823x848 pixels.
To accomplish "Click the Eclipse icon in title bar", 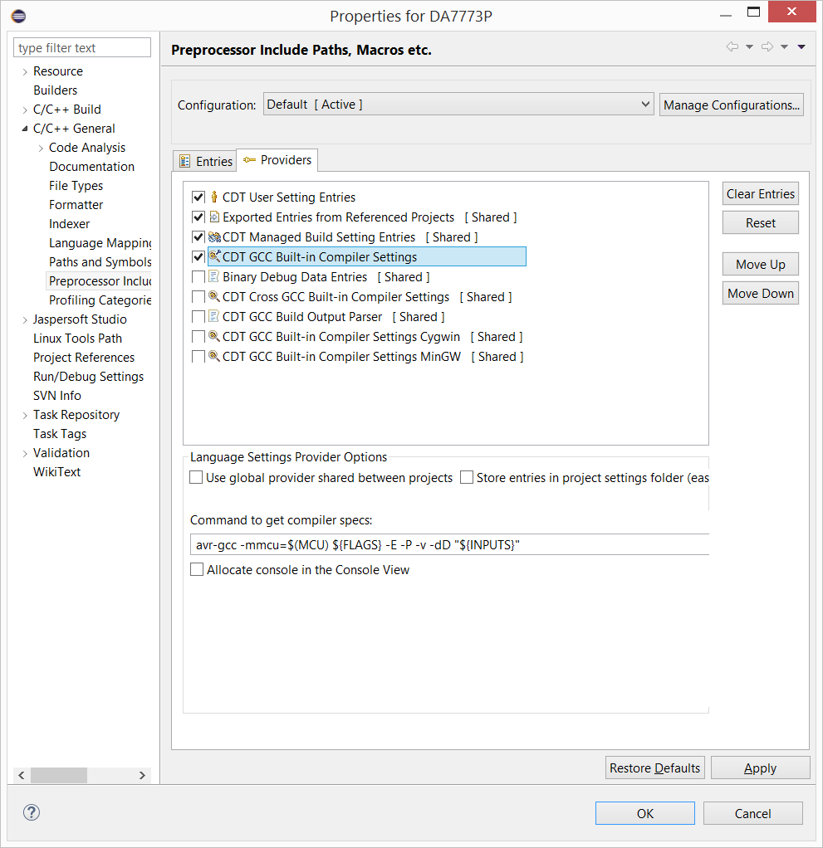I will [x=18, y=17].
